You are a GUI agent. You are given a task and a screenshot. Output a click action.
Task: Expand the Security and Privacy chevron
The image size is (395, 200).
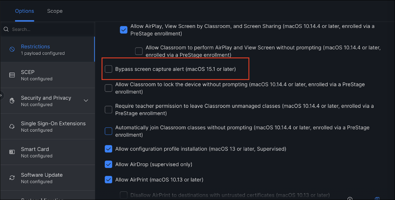pos(86,101)
